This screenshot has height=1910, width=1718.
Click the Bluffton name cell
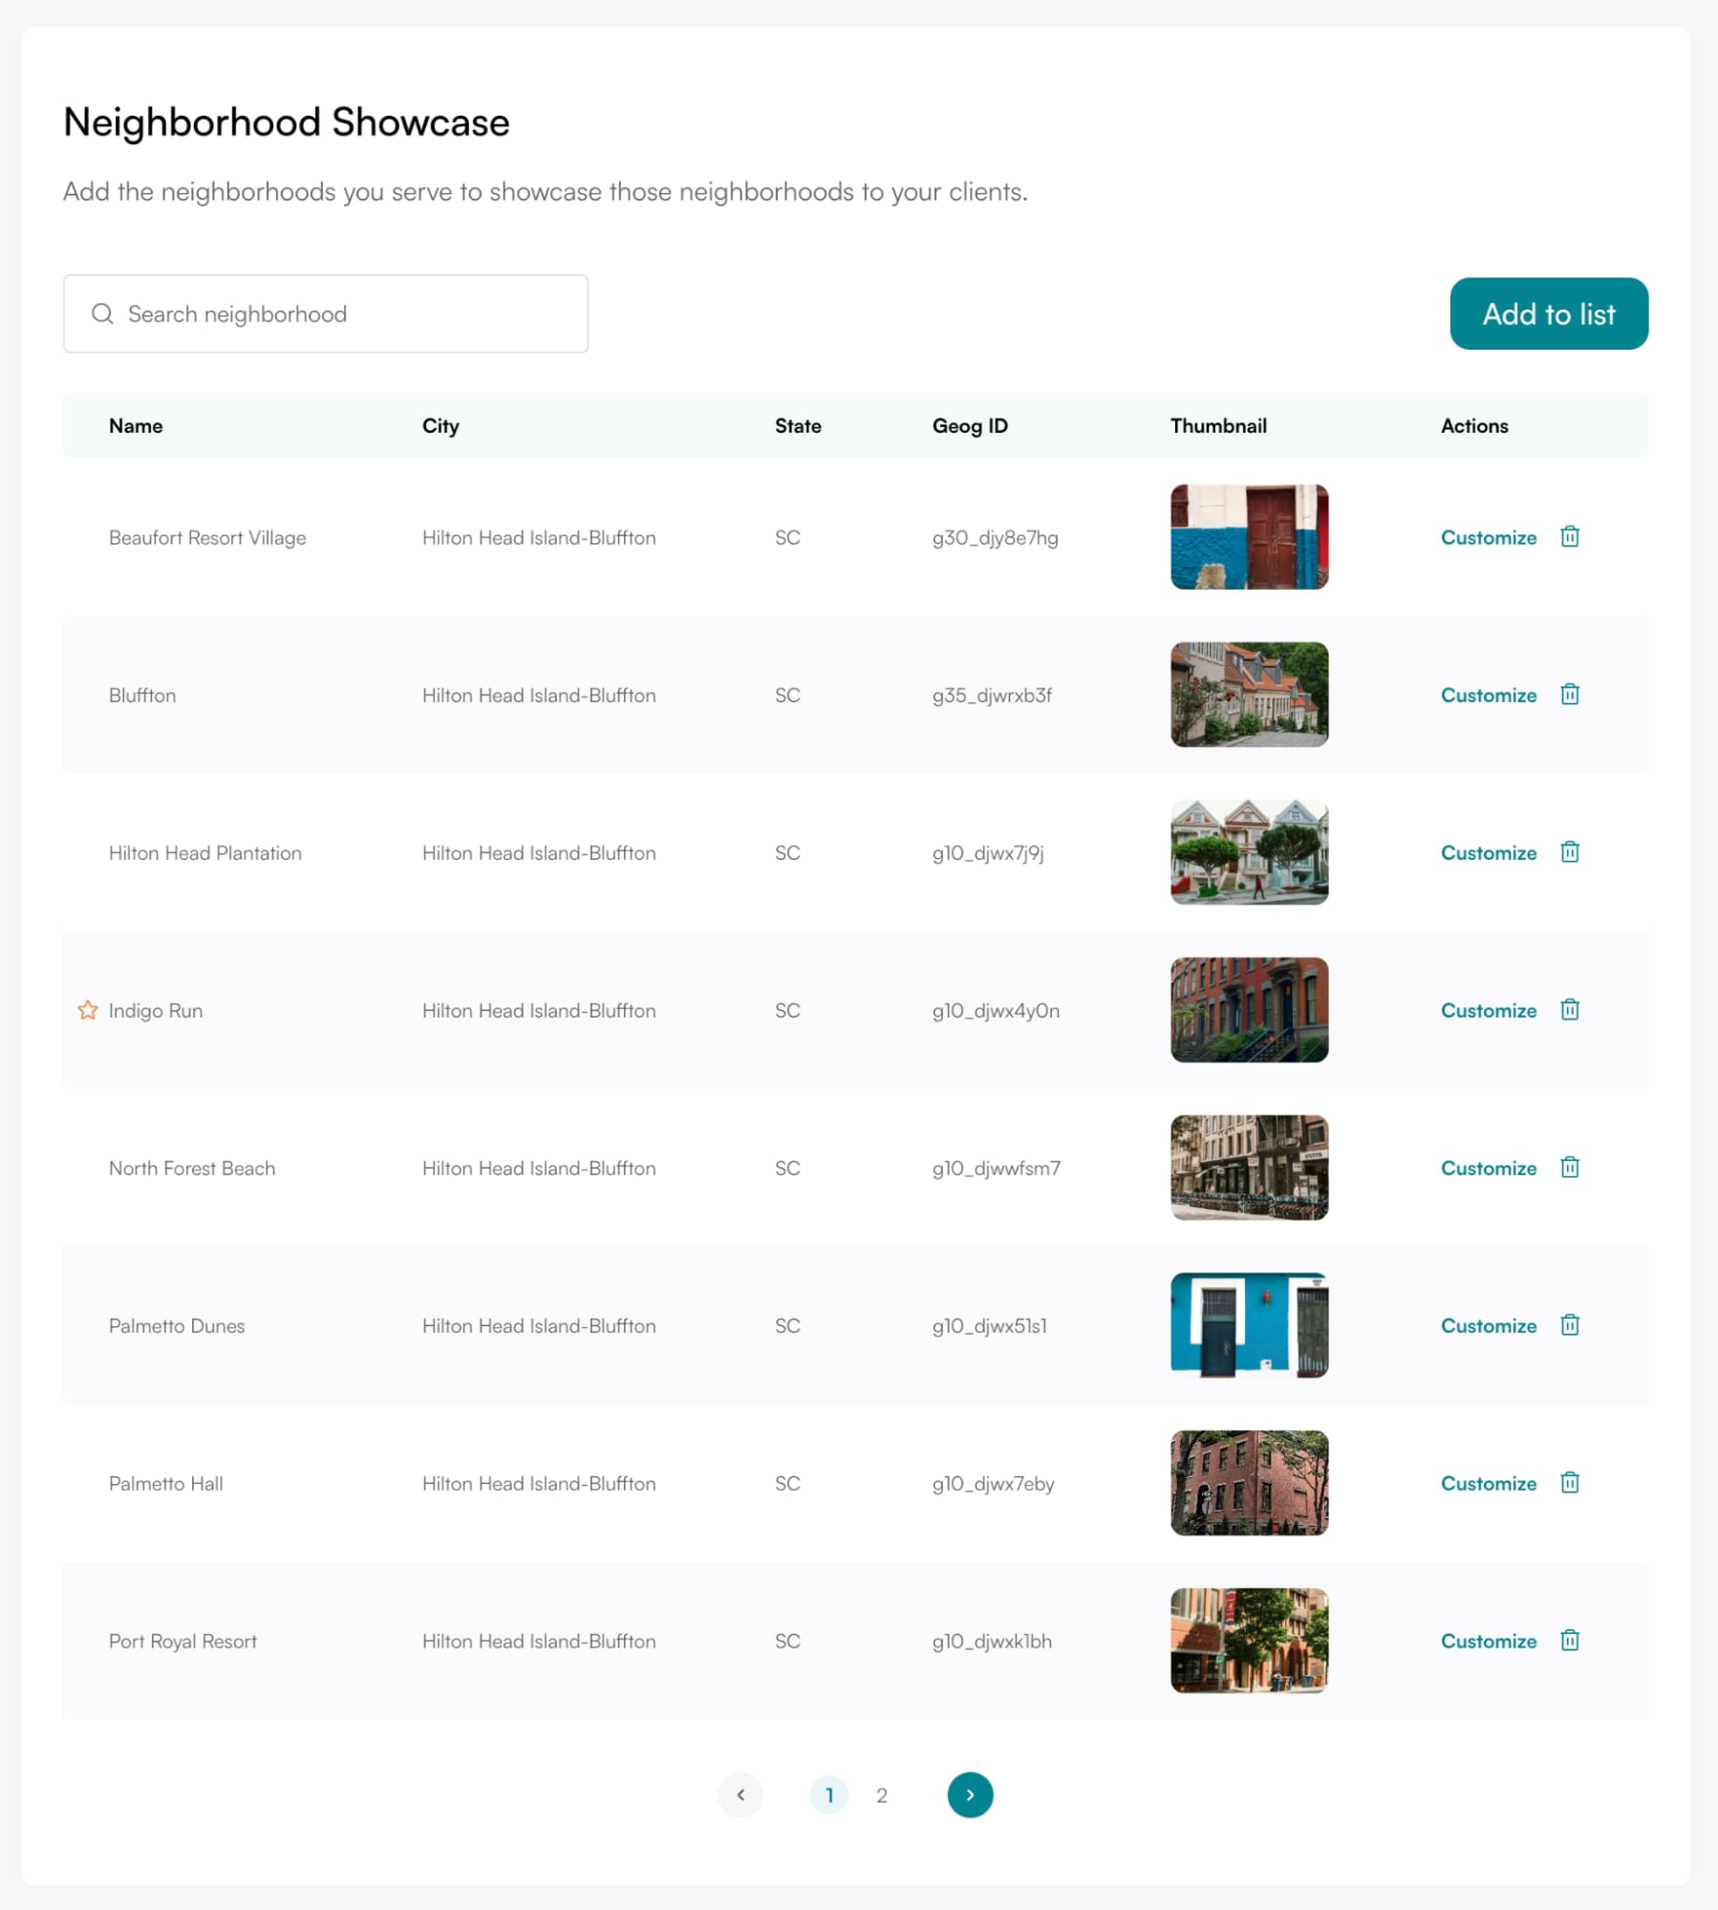[142, 696]
